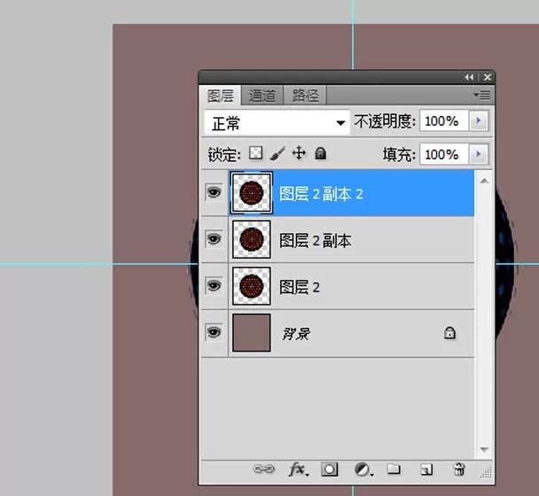The image size is (539, 496).
Task: Toggle visibility of the 图层 2 layer
Action: 214,285
